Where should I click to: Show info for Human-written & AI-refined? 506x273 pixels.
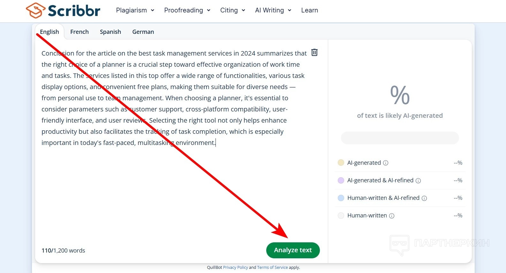click(x=424, y=198)
